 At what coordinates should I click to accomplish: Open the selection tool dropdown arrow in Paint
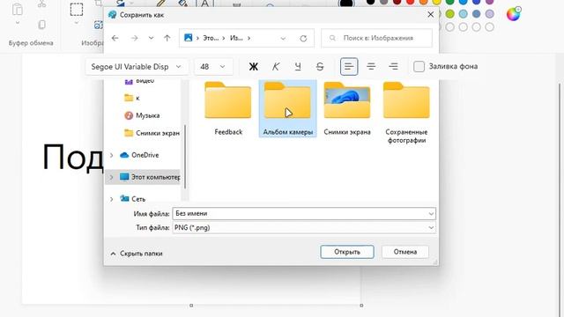pyautogui.click(x=77, y=23)
